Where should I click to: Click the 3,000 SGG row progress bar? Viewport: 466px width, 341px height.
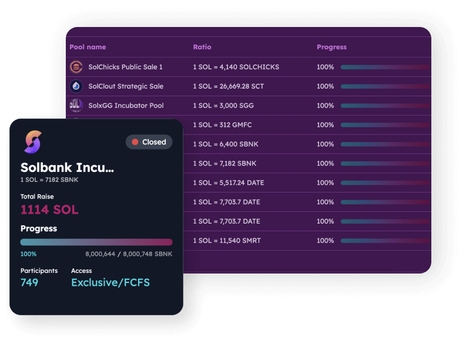click(385, 106)
